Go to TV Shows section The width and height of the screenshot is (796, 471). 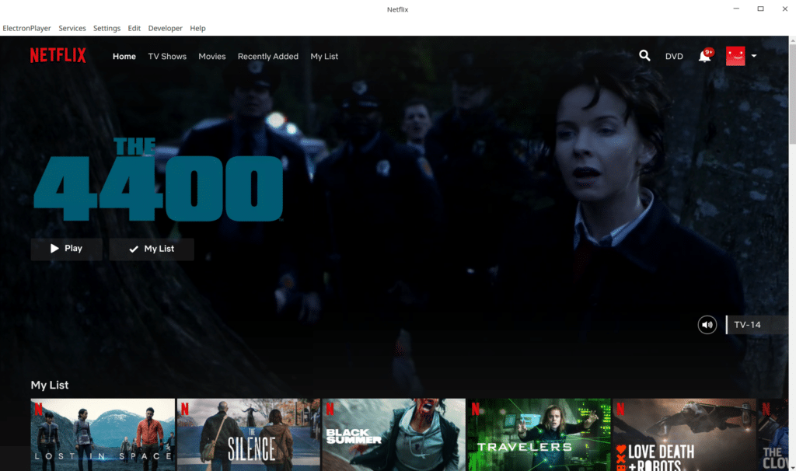[167, 56]
